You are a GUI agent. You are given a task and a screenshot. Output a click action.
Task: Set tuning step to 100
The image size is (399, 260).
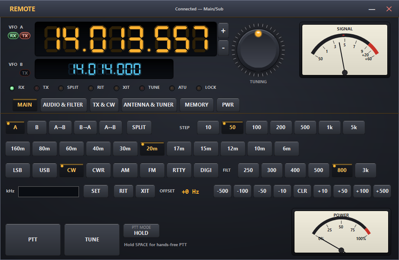click(x=256, y=127)
